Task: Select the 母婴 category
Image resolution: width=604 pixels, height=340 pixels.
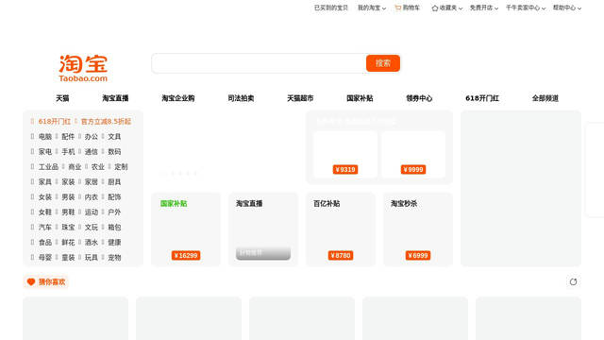Action: pos(45,258)
